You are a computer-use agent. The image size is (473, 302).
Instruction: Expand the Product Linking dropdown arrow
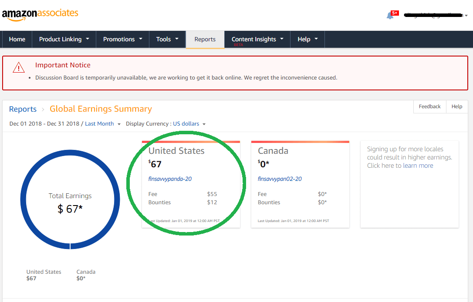pyautogui.click(x=88, y=39)
